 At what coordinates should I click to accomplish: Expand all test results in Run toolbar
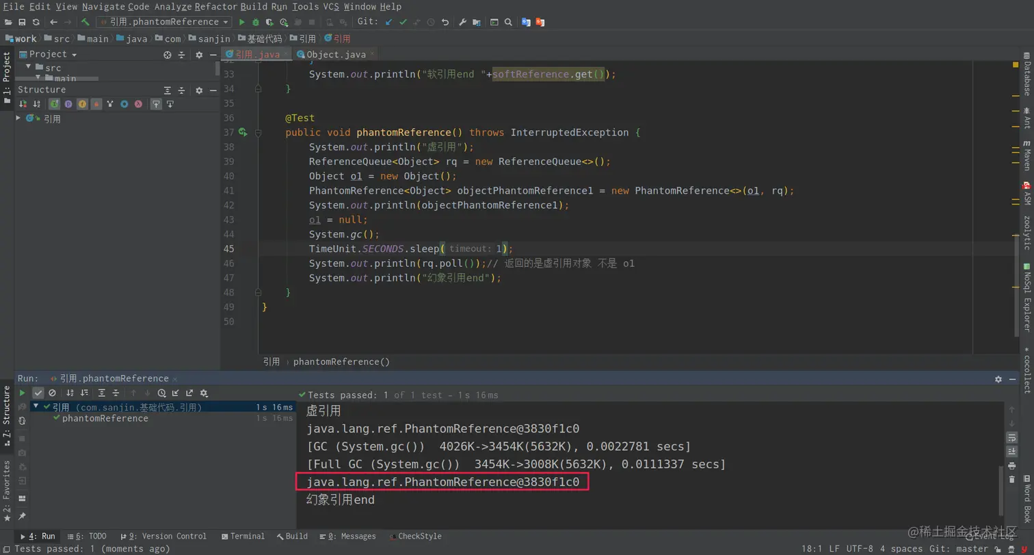point(101,393)
